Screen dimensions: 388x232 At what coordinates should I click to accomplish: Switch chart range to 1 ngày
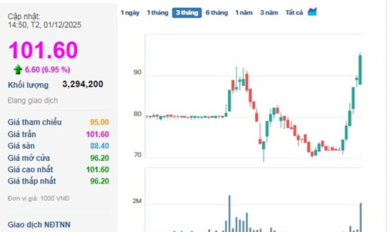(x=130, y=13)
